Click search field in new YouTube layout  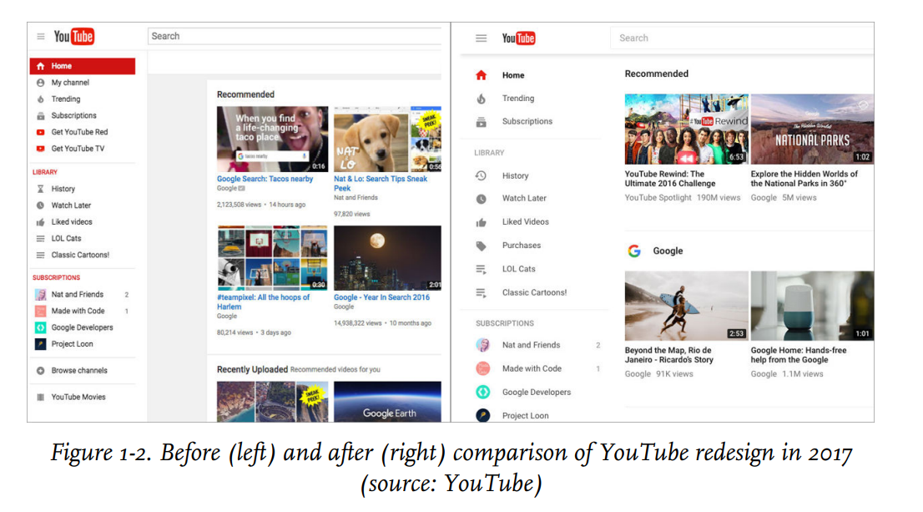pos(742,38)
